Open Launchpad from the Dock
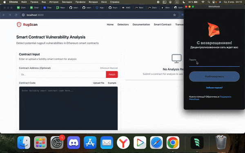The height and width of the screenshot is (153, 245). (40, 142)
